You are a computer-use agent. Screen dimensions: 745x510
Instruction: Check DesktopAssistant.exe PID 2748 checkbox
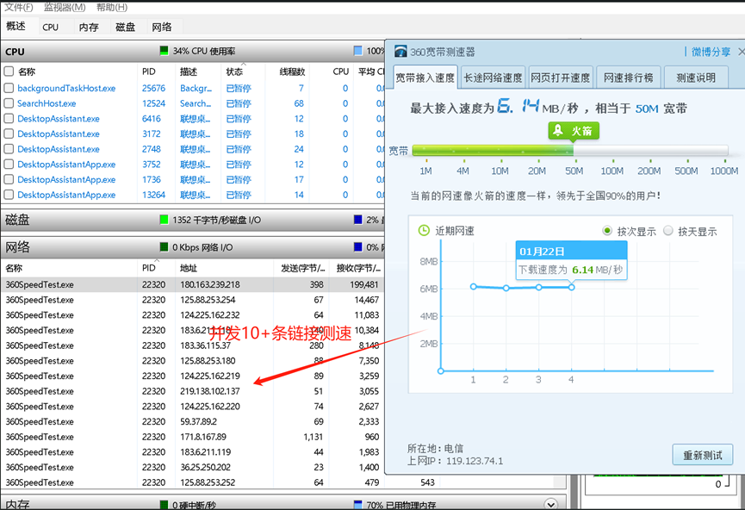coord(9,149)
